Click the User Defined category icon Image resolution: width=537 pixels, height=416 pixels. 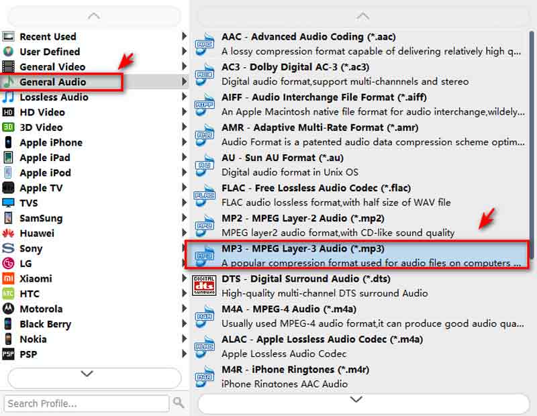click(8, 52)
